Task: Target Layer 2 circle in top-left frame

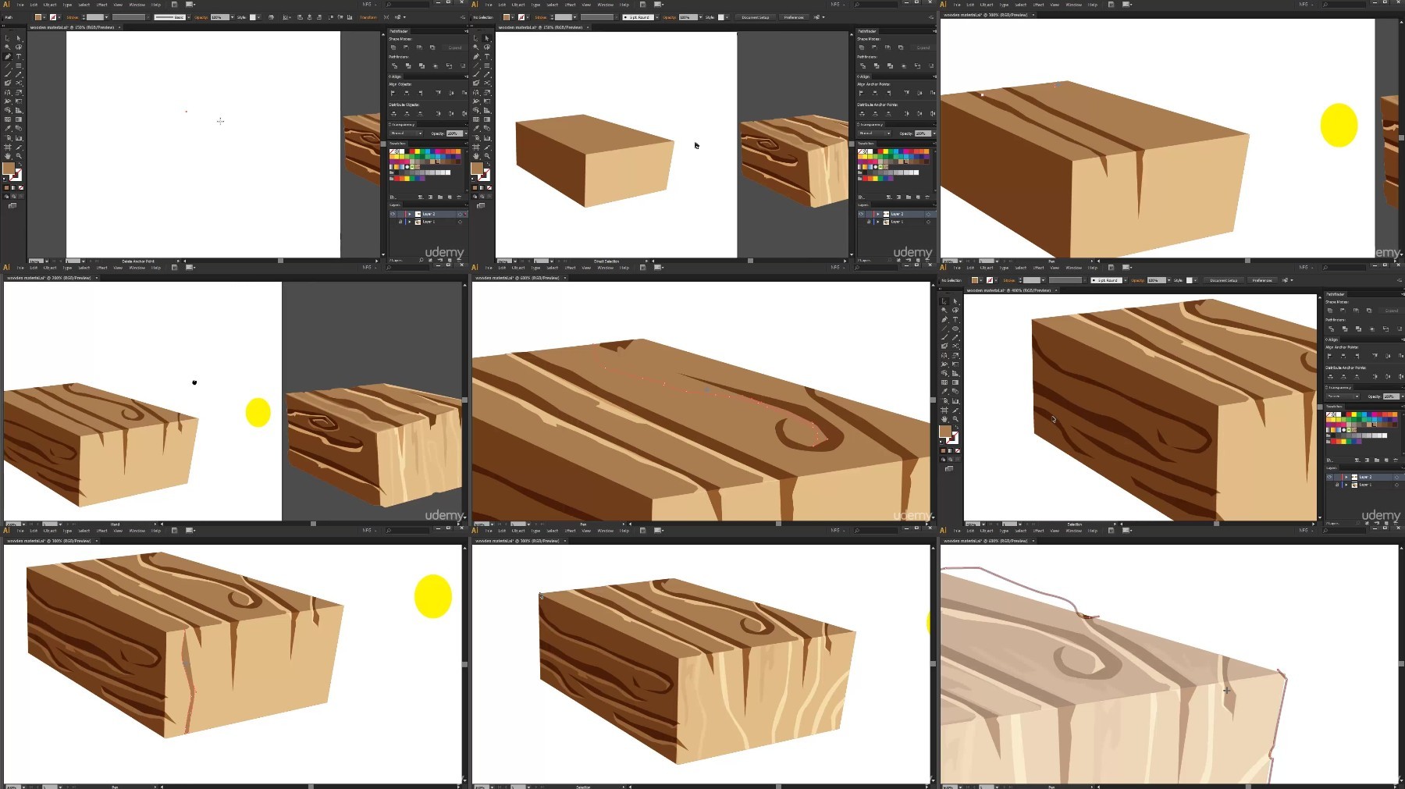Action: click(460, 214)
